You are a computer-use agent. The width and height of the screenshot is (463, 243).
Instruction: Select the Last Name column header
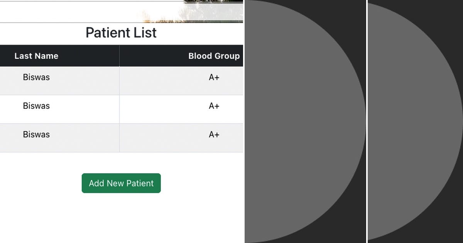(x=36, y=56)
